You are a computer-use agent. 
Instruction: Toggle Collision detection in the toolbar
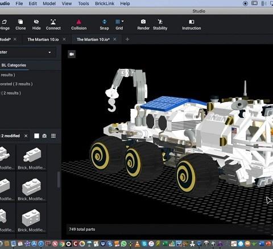point(79,25)
